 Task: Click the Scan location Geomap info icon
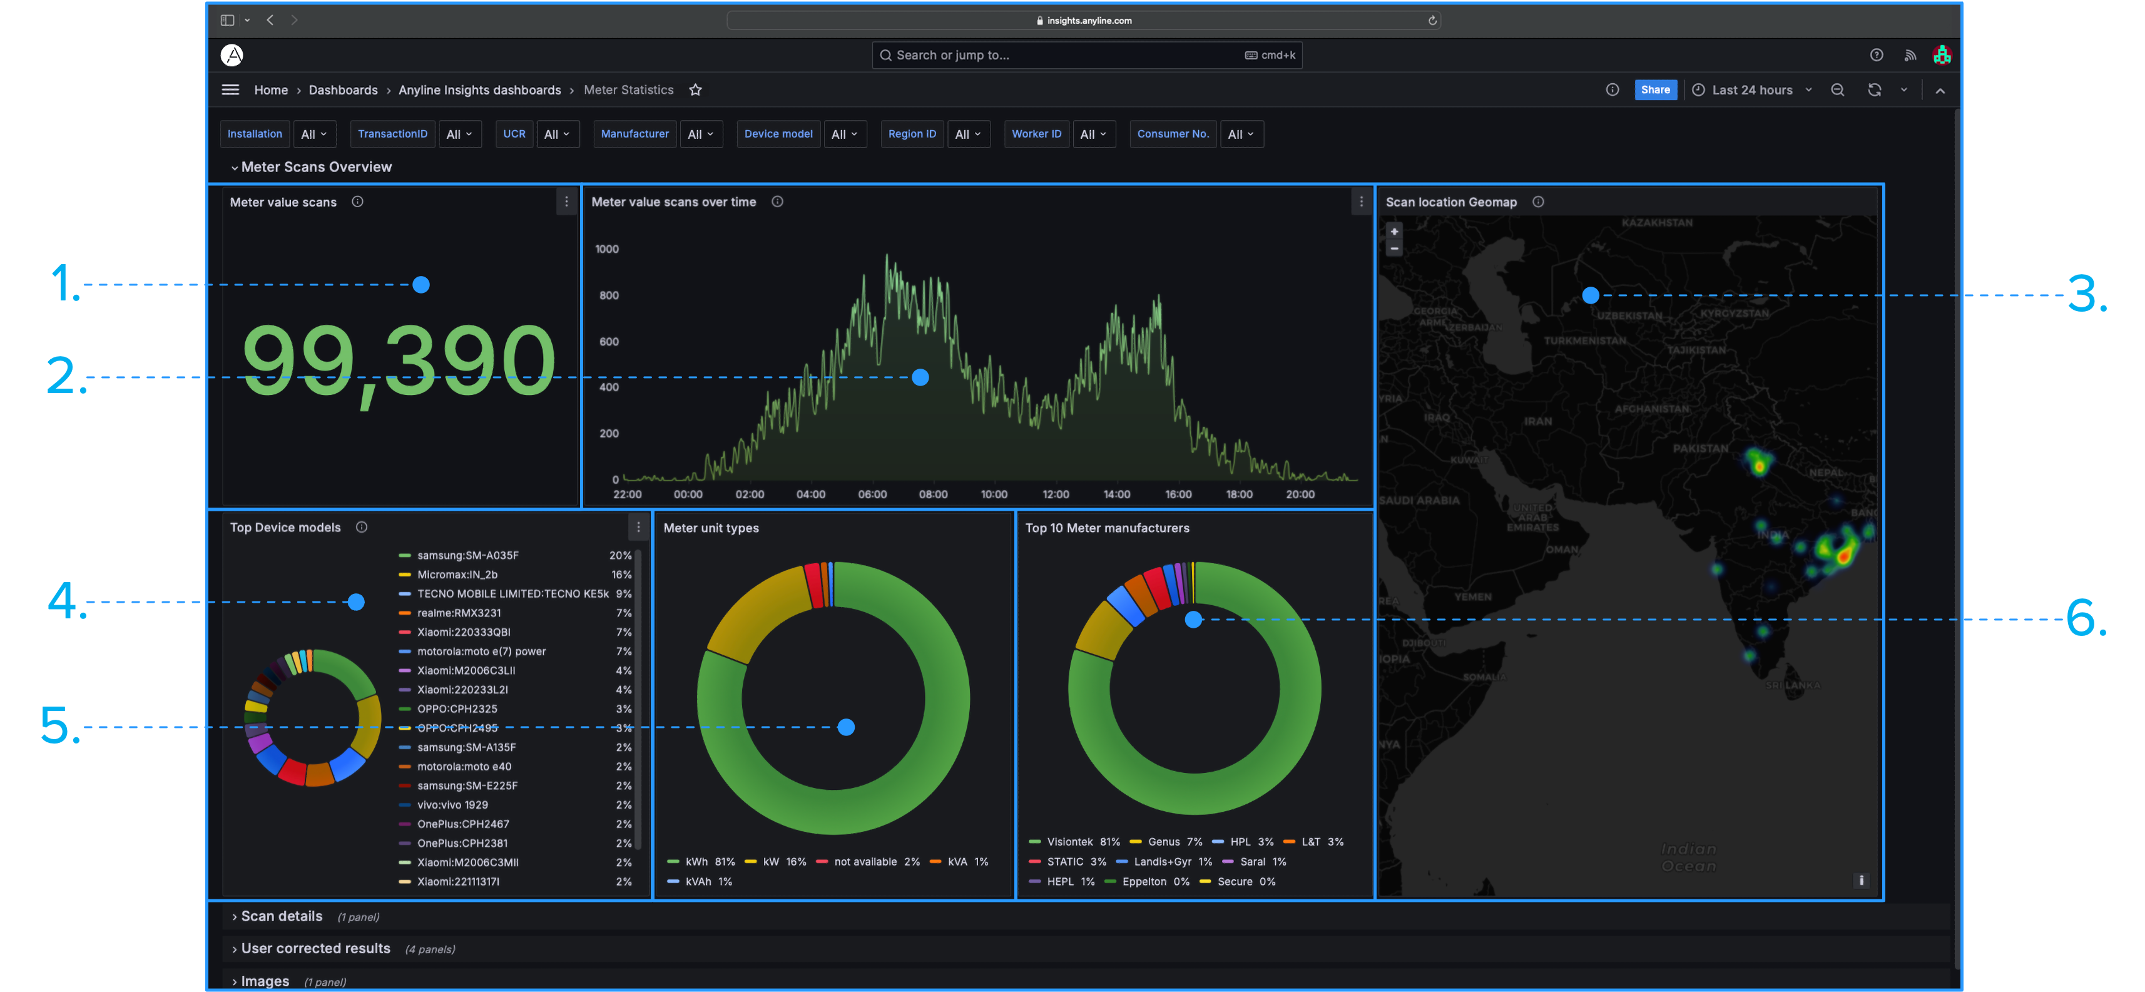tap(1538, 202)
